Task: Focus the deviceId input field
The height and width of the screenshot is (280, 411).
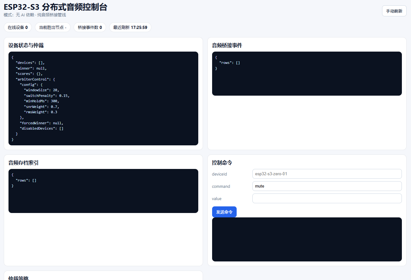Action: click(327, 174)
